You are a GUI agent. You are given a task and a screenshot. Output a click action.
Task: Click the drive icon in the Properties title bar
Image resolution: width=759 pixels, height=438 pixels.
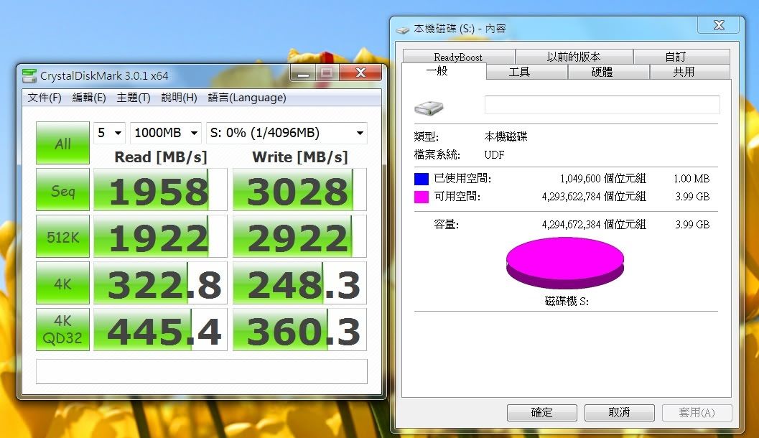pyautogui.click(x=402, y=30)
